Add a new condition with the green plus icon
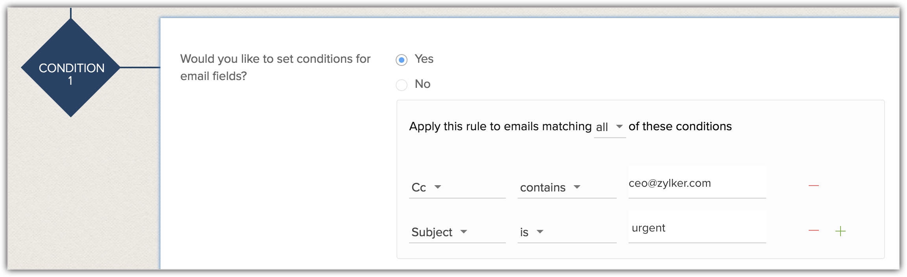 tap(840, 231)
